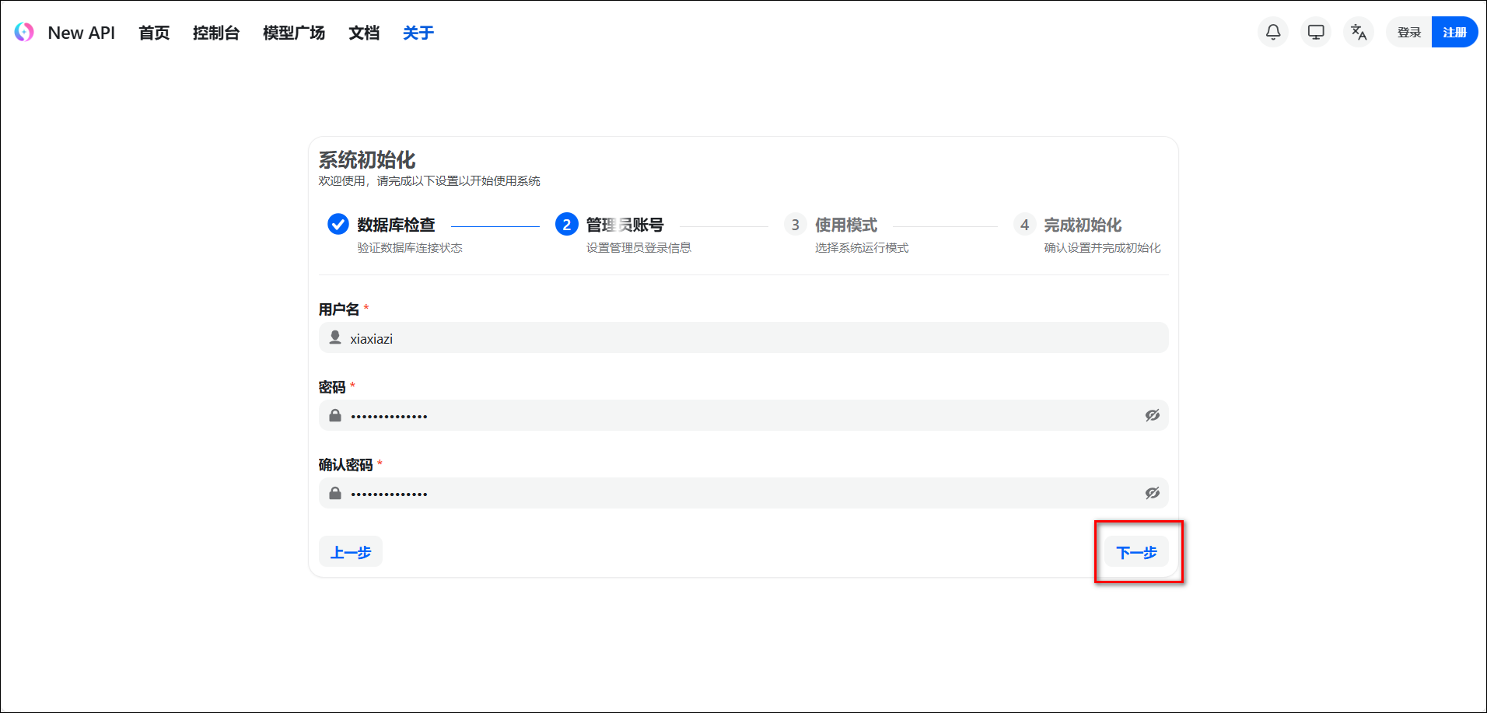This screenshot has height=713, width=1487.
Task: Click the monitor theme switch icon
Action: (1316, 32)
